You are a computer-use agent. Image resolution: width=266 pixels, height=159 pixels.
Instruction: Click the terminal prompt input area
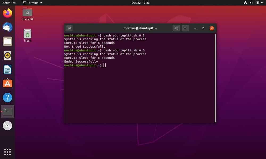coord(104,65)
